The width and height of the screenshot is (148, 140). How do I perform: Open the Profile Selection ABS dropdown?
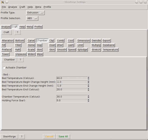(x=32, y=18)
